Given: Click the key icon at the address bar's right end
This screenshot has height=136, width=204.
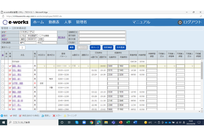Looking at the screenshot, I should pos(201,16).
